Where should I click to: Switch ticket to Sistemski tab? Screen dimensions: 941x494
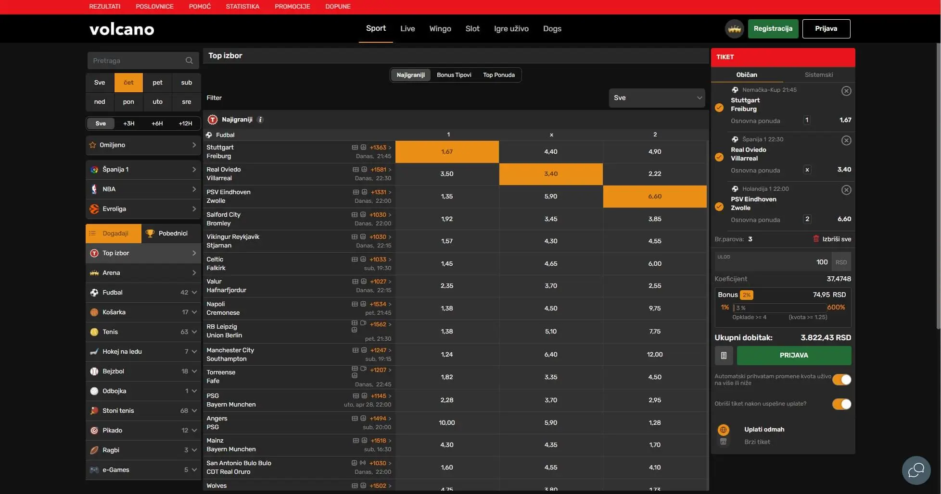[x=819, y=75]
